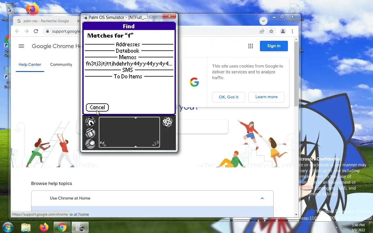Minimize the Palm OS Simulator window

tap(151, 17)
